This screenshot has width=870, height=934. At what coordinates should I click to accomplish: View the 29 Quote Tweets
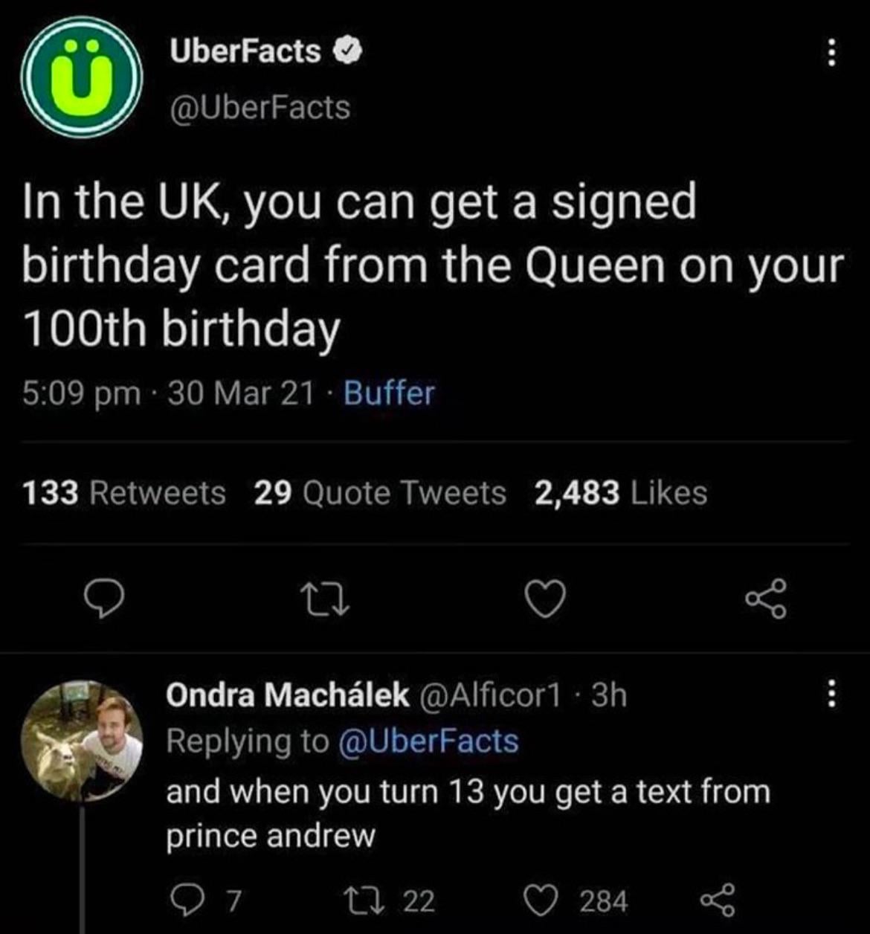(x=379, y=492)
